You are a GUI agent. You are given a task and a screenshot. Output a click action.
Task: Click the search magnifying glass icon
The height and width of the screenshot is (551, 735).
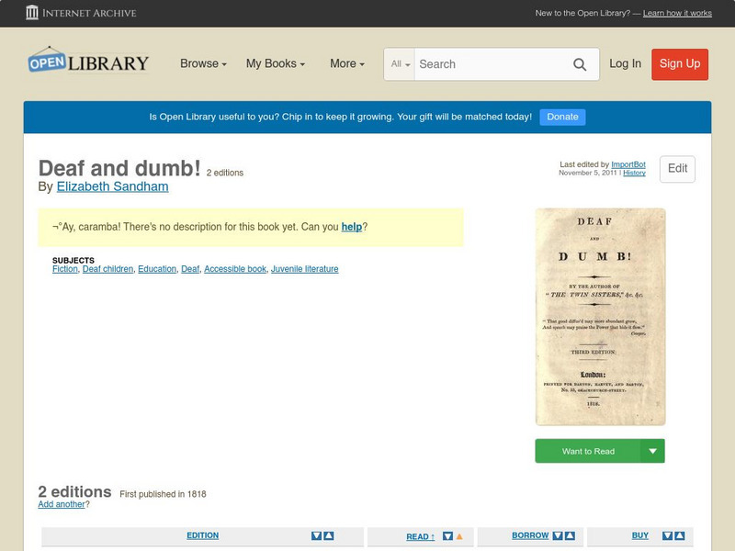[581, 64]
